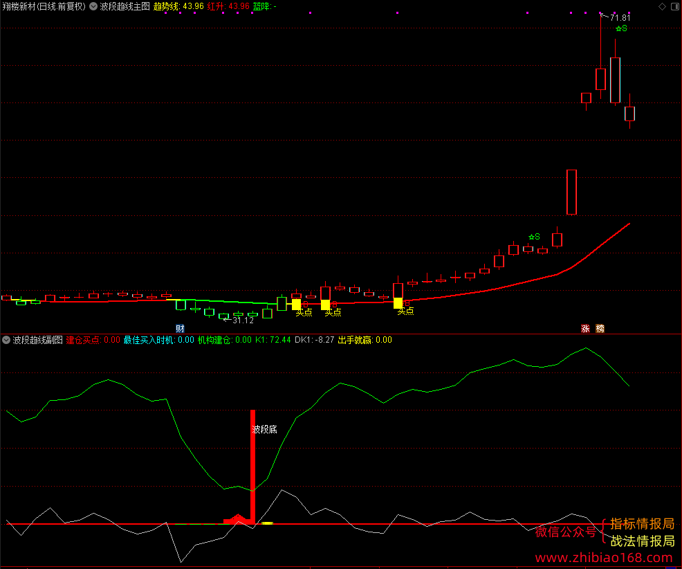Screen dimensions: 682x569
Task: Click the 波段底 label in sub chart
Action: coord(264,430)
